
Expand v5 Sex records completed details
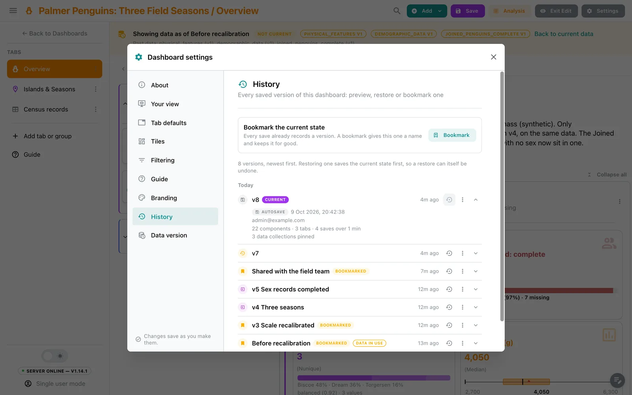[x=476, y=289]
